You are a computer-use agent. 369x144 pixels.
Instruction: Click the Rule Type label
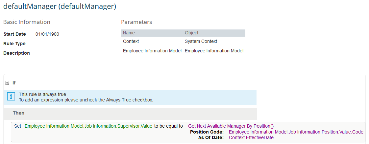[x=14, y=44]
